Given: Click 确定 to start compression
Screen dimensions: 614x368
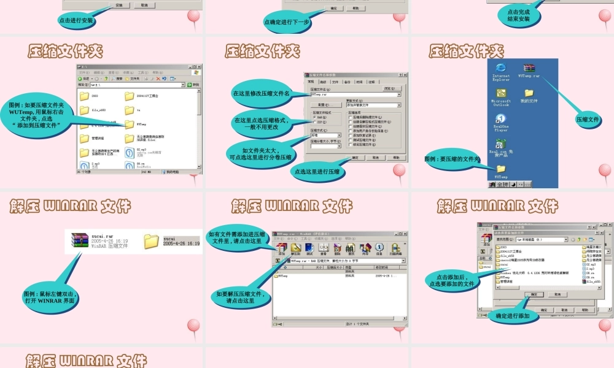Looking at the screenshot, I should 355,158.
